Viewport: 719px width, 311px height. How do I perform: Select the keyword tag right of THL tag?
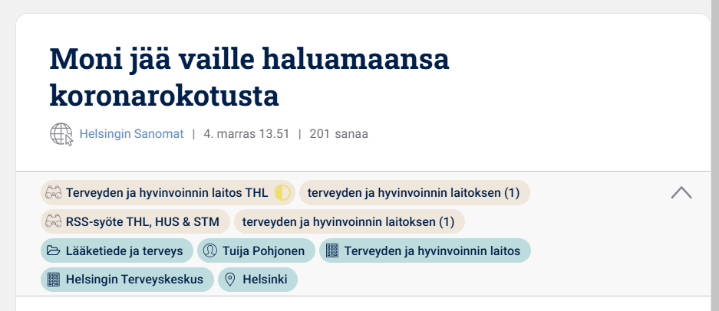click(x=414, y=193)
